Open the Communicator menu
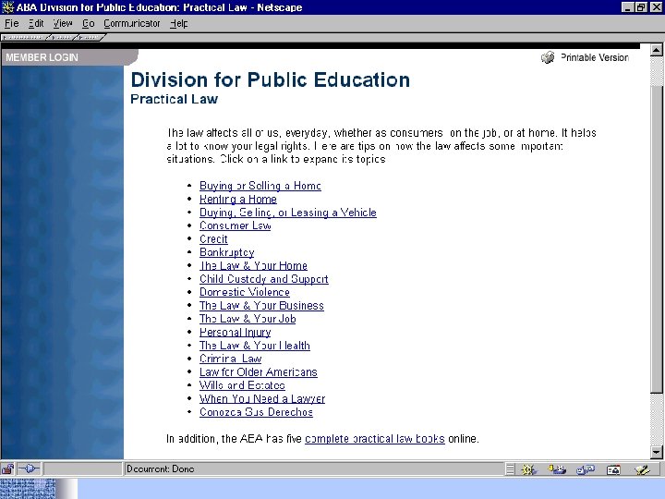Viewport: 665px width, 499px height. coord(132,23)
